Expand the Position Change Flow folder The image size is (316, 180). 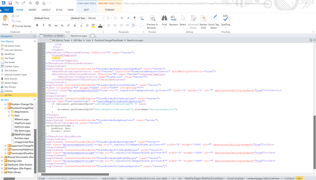5,104
